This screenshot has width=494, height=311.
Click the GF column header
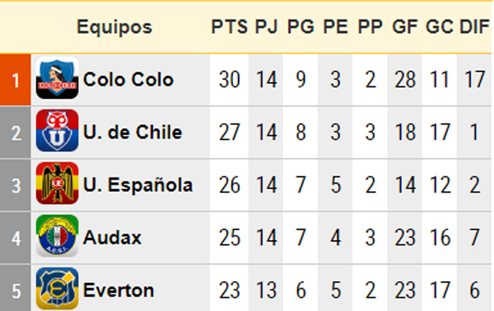pos(405,26)
